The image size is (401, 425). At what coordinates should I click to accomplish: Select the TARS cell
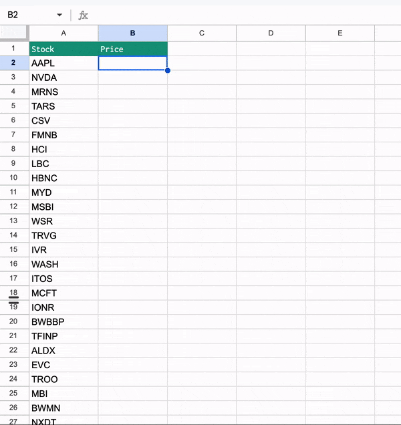[63, 106]
